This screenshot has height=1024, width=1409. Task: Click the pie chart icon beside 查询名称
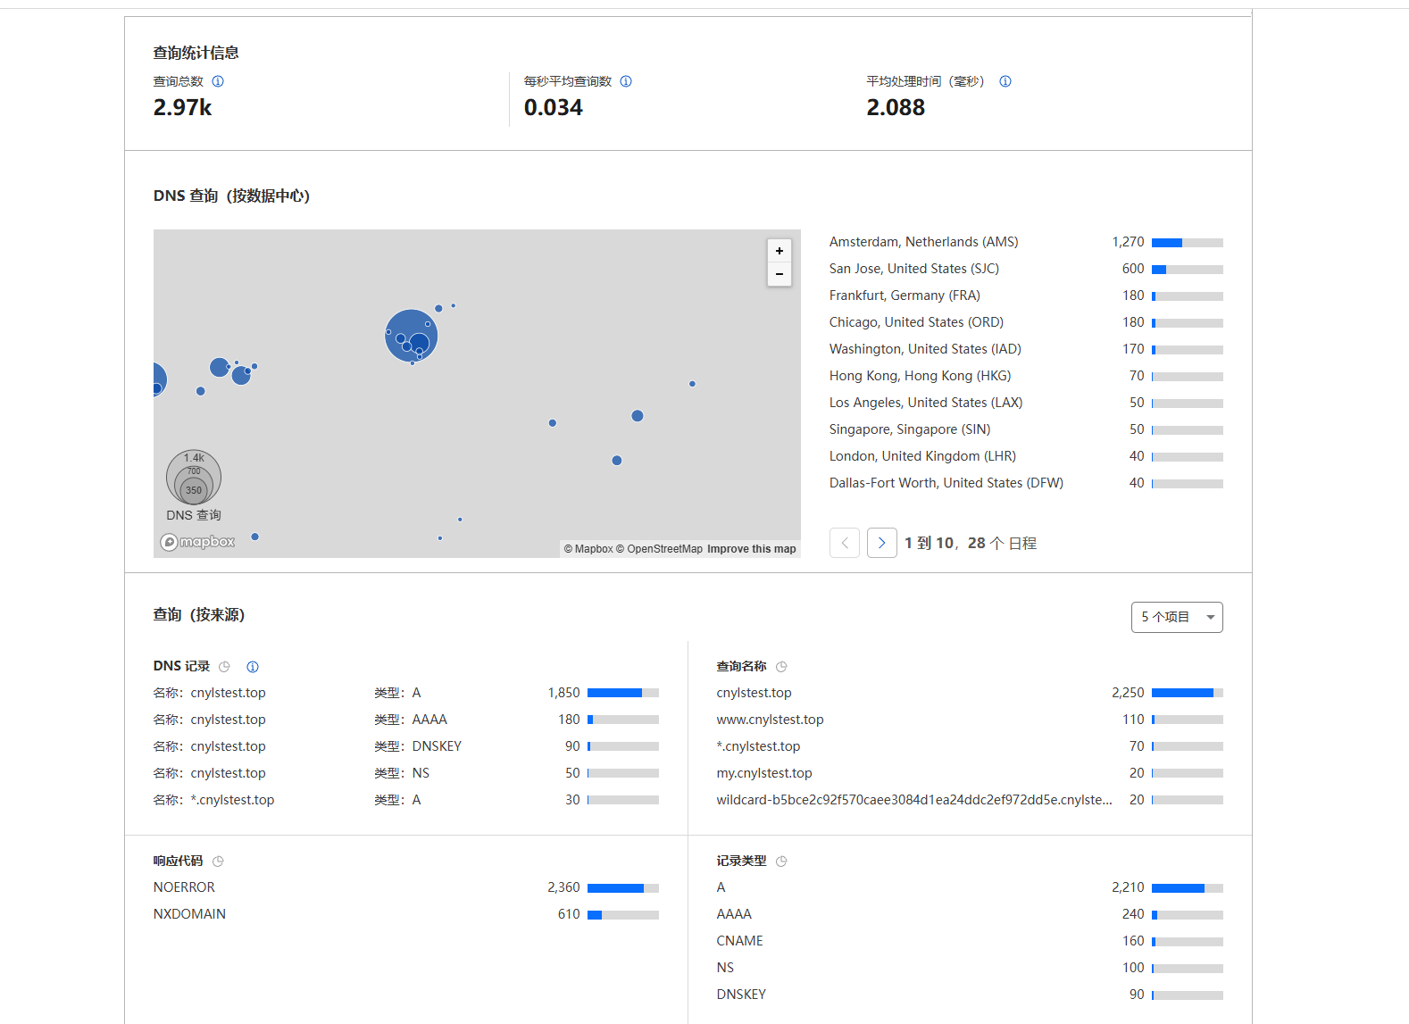(x=781, y=667)
